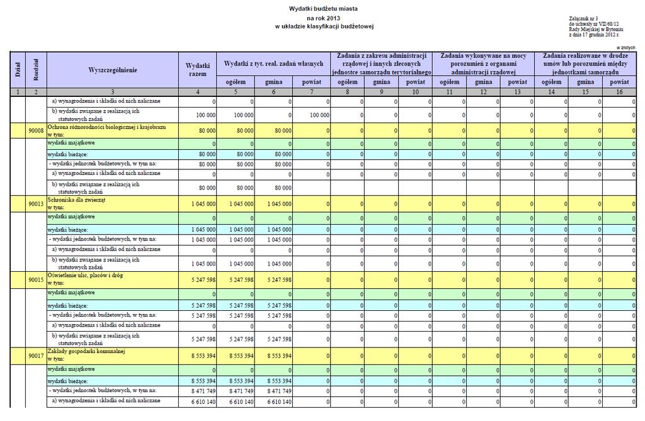
Task: Click 'ogółem' subheader above column number 5
Action: tap(236, 82)
